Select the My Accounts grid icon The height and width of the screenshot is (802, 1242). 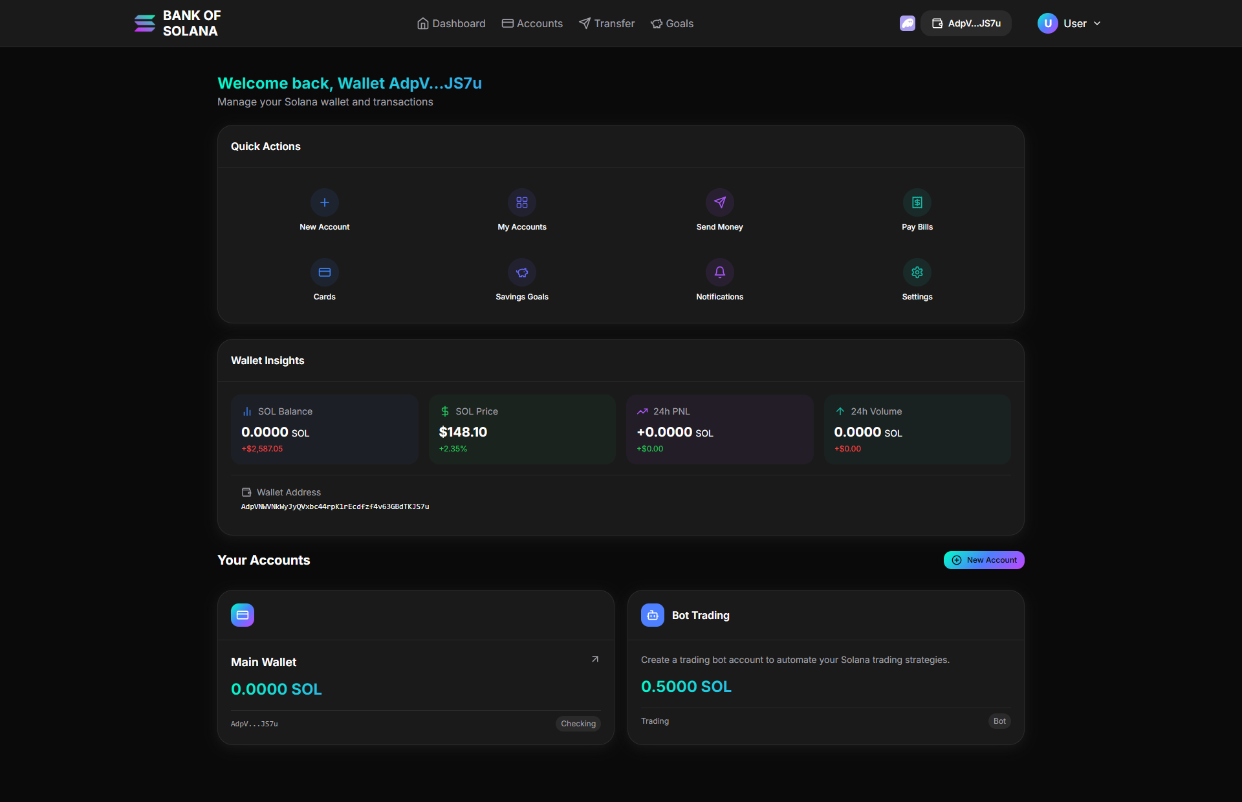pos(521,202)
